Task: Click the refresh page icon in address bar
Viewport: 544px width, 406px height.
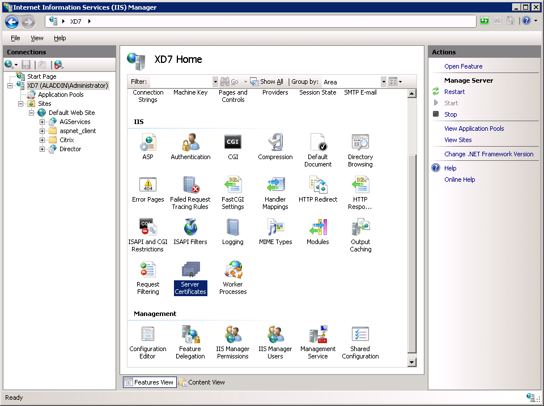Action: [484, 21]
